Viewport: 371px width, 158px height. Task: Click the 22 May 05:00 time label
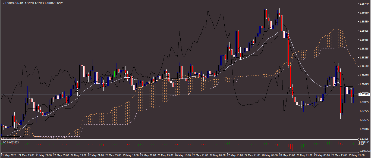61,156
